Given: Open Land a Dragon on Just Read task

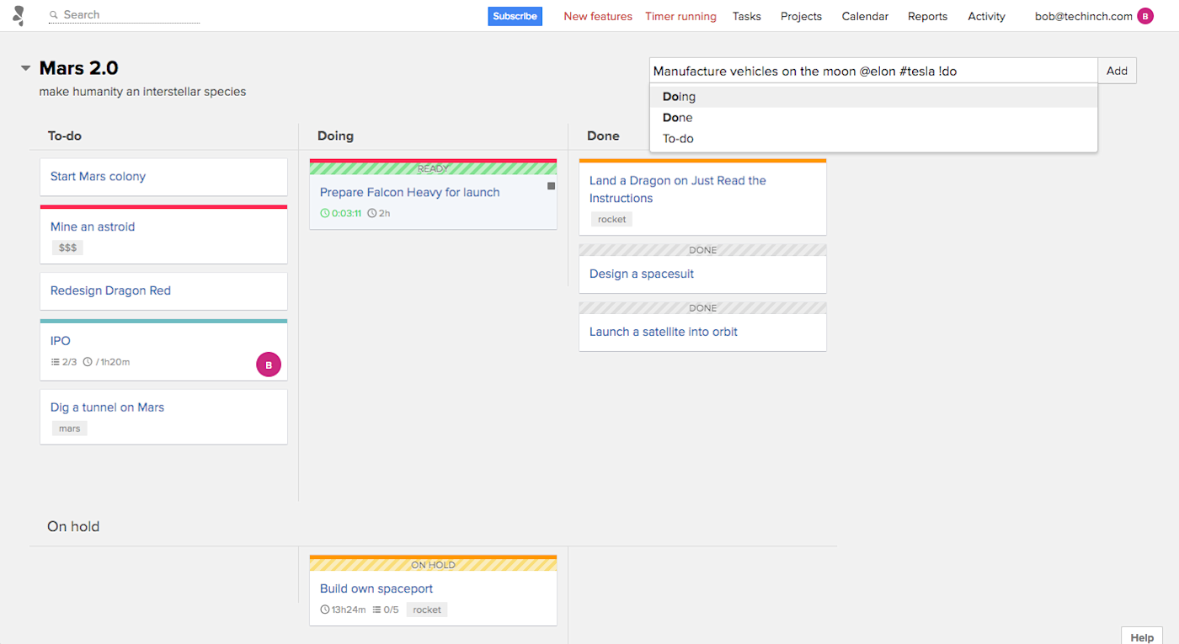Looking at the screenshot, I should click(678, 189).
